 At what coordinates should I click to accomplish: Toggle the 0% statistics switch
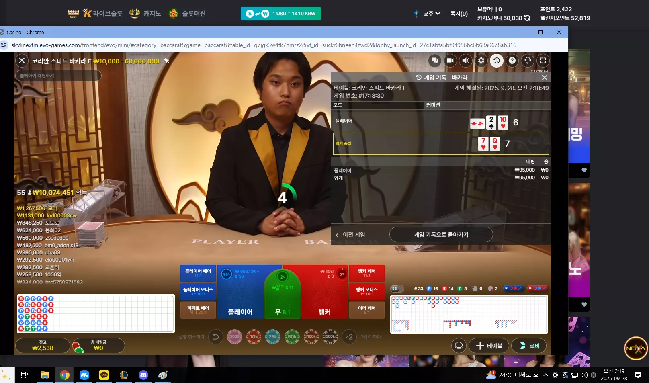pyautogui.click(x=397, y=289)
